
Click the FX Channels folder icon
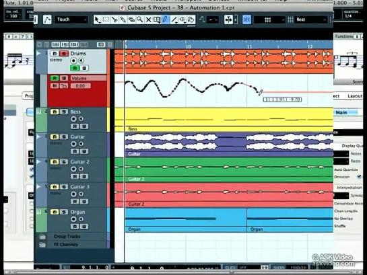tap(42, 245)
